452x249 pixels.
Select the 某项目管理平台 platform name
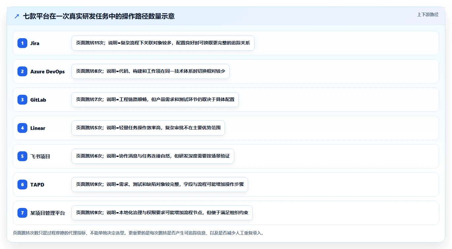pos(48,213)
